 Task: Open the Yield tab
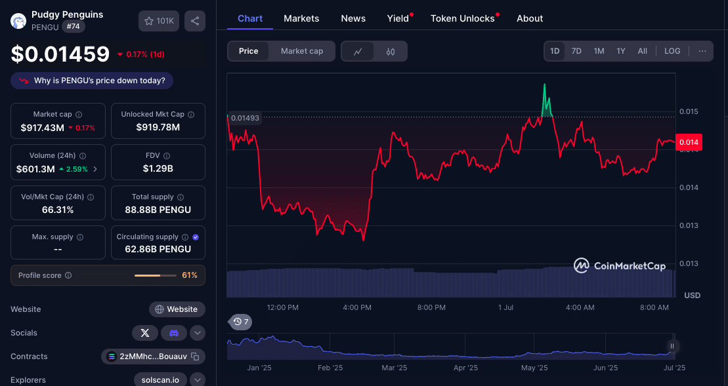398,18
